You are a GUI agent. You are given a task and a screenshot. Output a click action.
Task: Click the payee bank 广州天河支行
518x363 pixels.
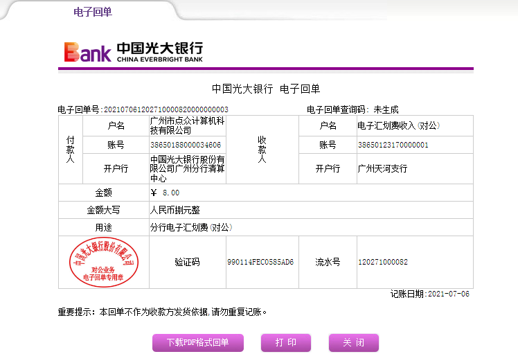tap(382, 168)
